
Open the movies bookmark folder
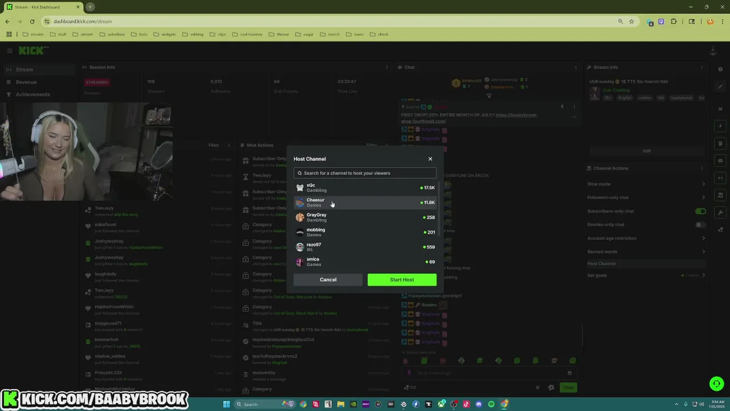coord(33,34)
